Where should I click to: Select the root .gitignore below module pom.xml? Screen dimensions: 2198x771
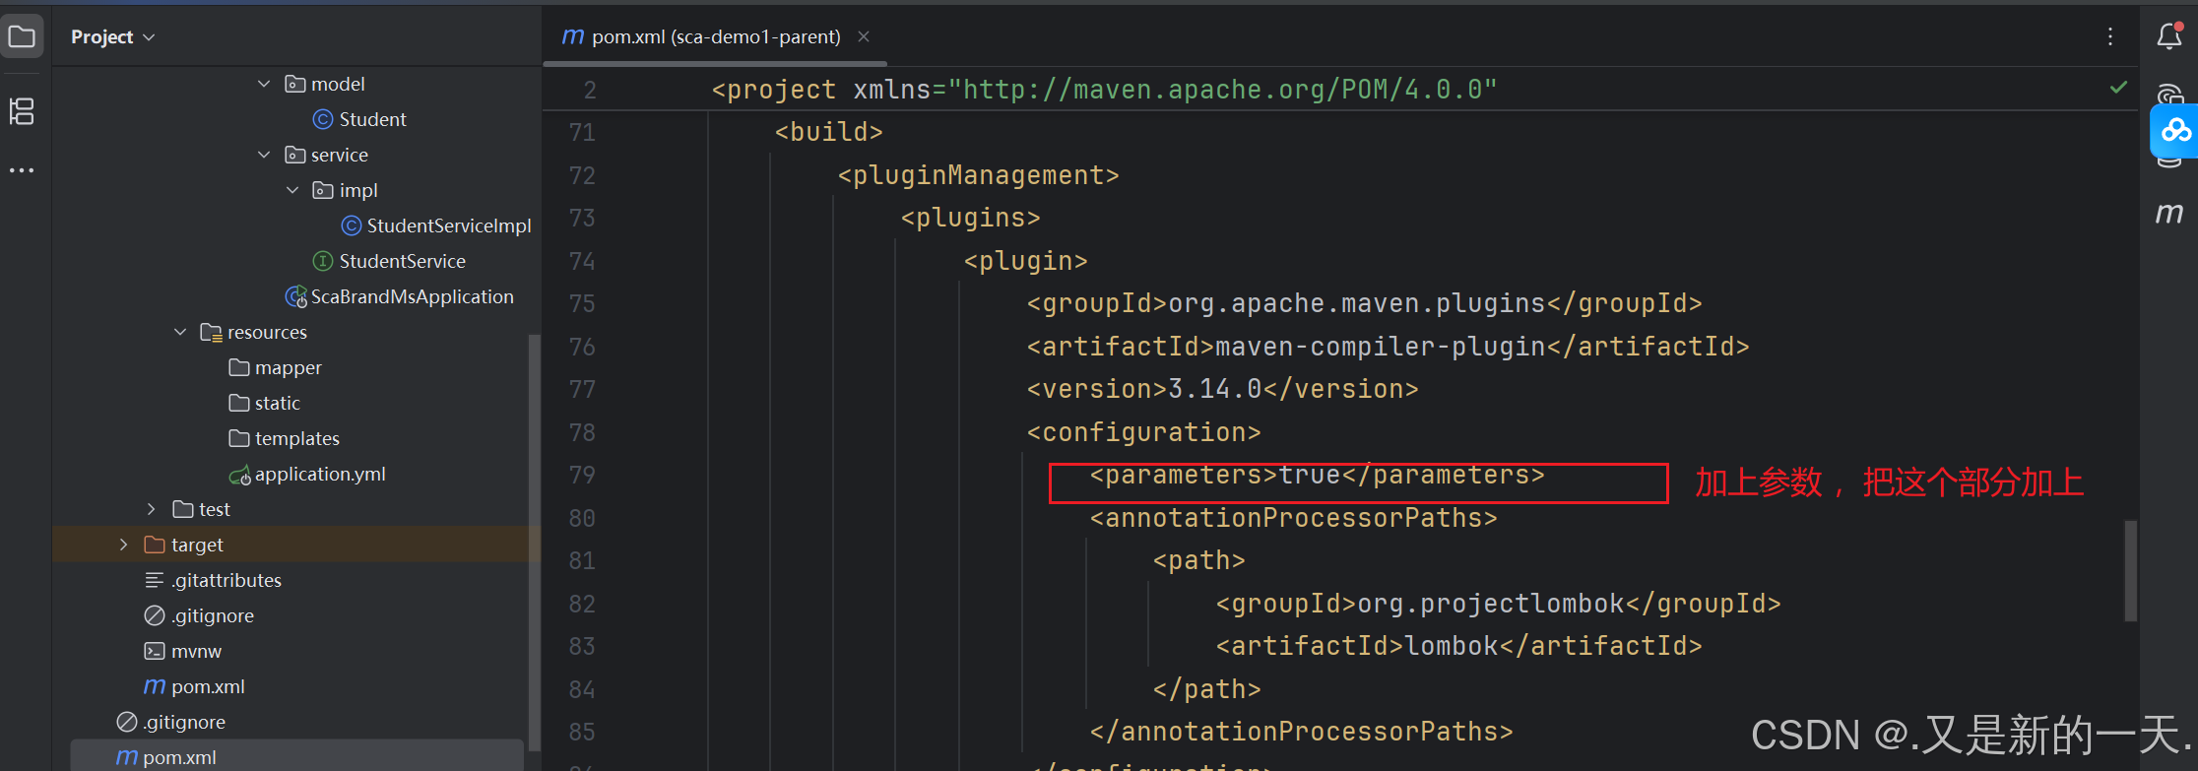click(x=184, y=722)
